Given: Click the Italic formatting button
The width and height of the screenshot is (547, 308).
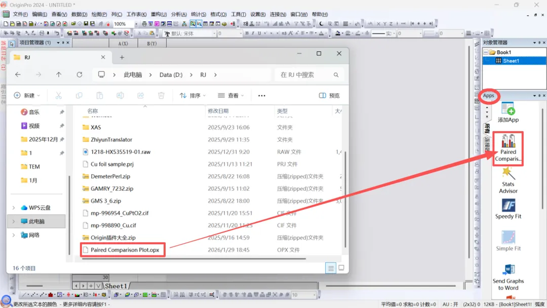Looking at the screenshot, I should [x=253, y=33].
